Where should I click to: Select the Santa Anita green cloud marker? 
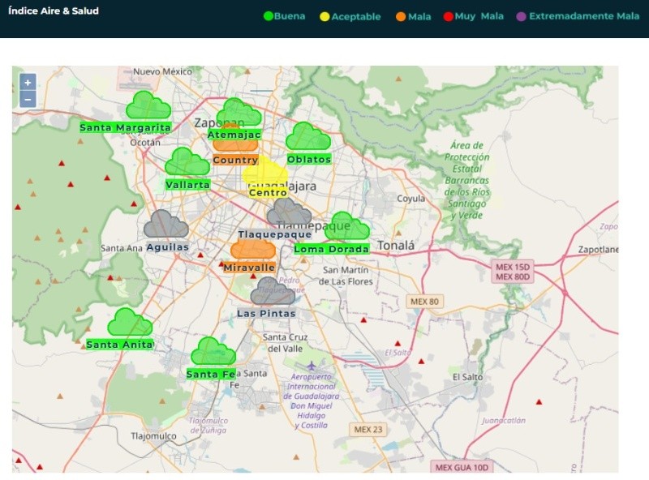click(x=130, y=323)
